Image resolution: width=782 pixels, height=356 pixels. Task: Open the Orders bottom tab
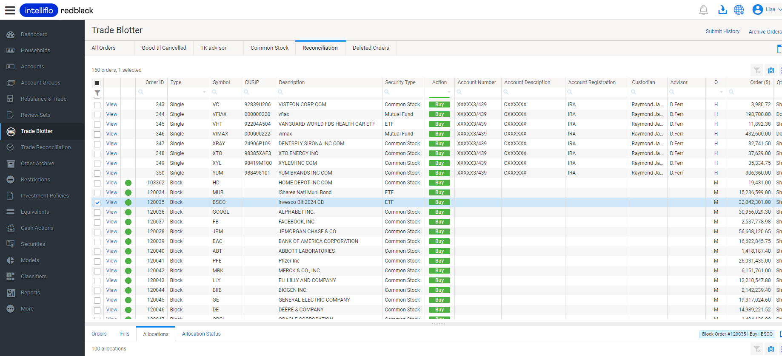(99, 334)
